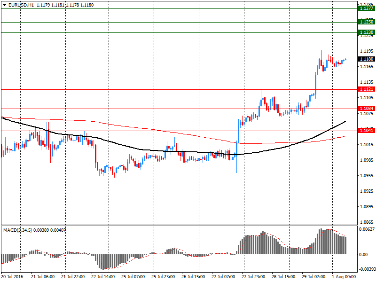Open the chart dropdown arrow beside EURUSD,H1
The image size is (376, 282).
pos(4,5)
